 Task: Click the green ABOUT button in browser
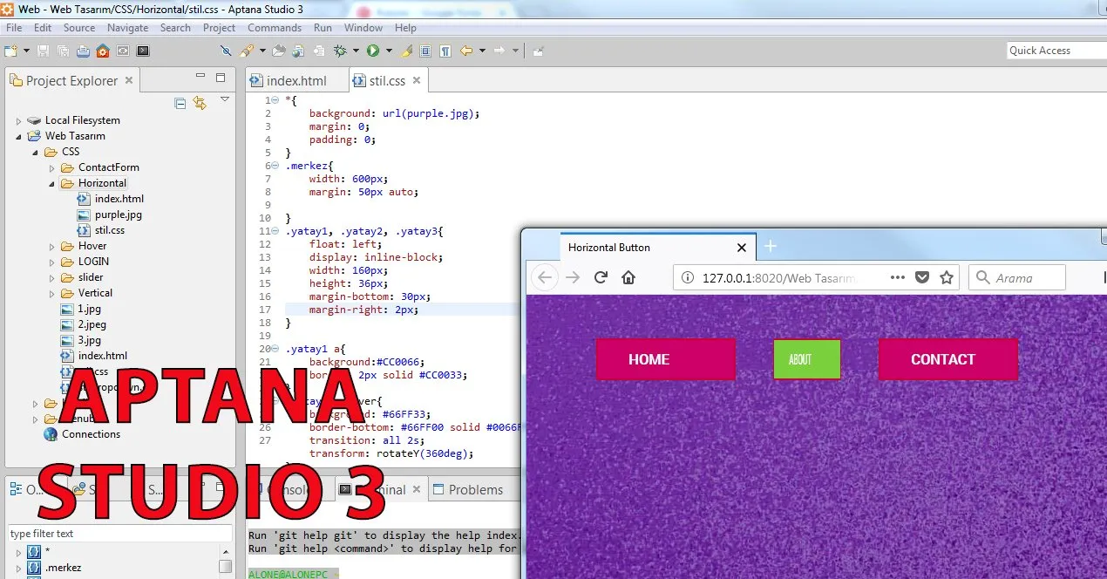pyautogui.click(x=807, y=359)
